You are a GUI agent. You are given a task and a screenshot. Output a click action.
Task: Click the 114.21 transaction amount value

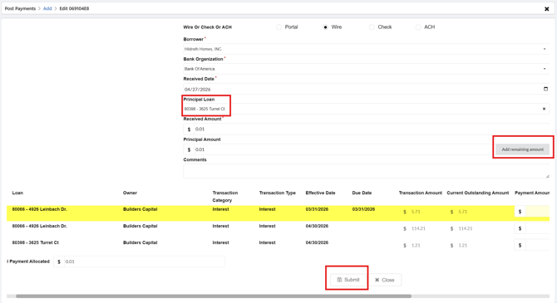[x=418, y=228]
